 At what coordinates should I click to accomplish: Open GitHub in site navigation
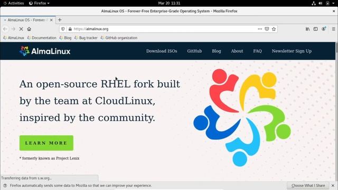(x=194, y=51)
